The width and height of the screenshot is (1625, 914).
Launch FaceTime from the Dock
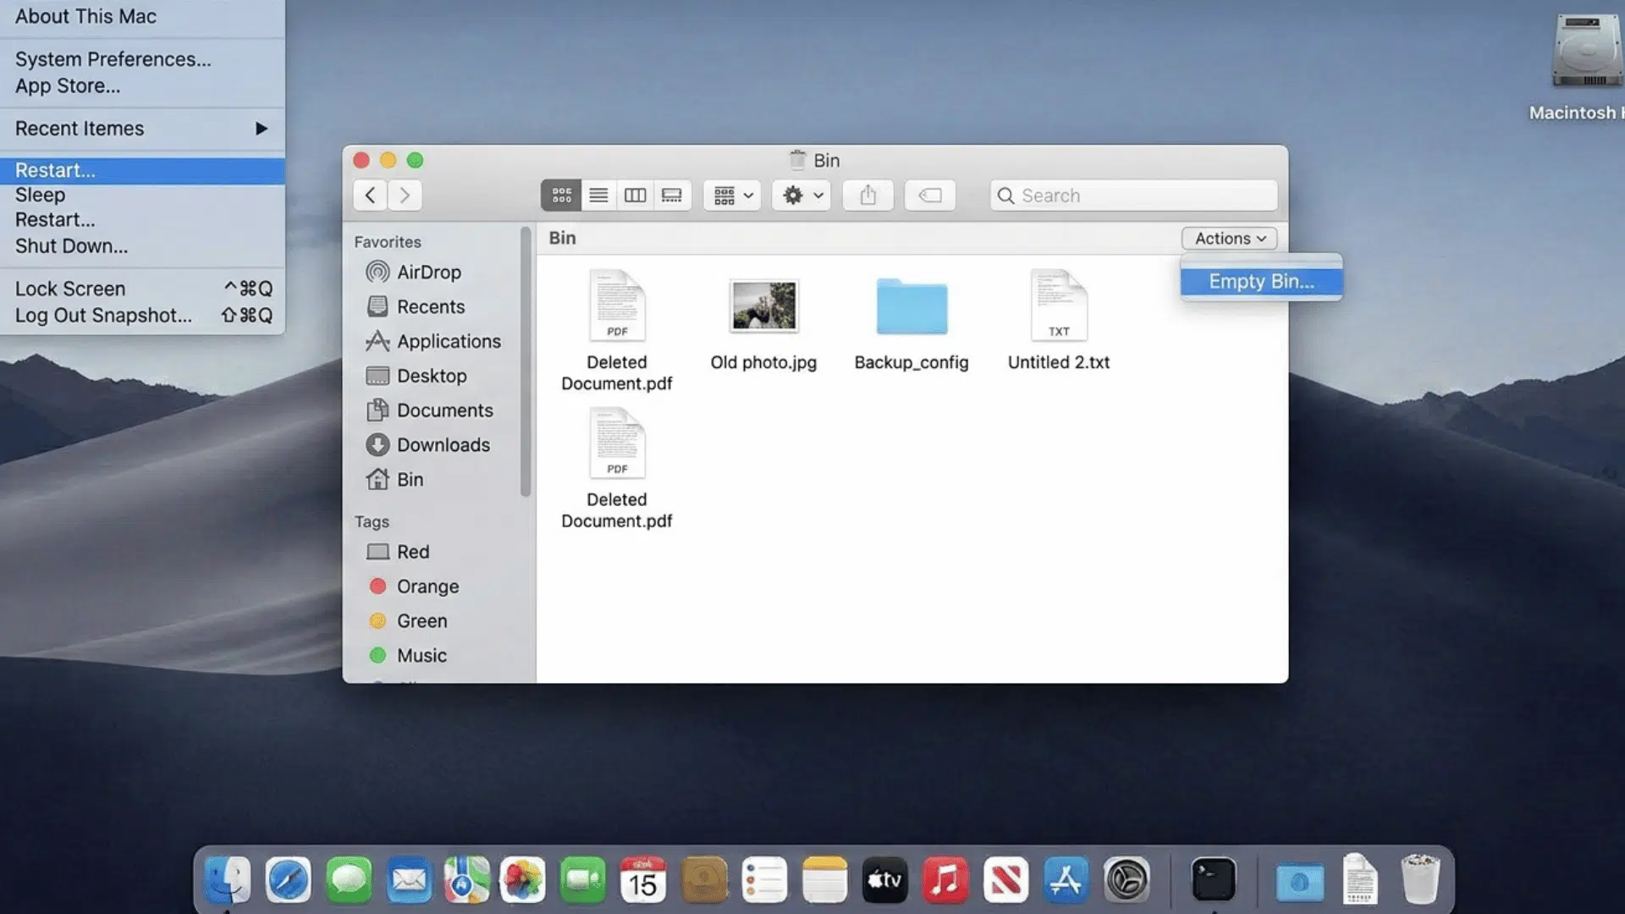point(583,880)
